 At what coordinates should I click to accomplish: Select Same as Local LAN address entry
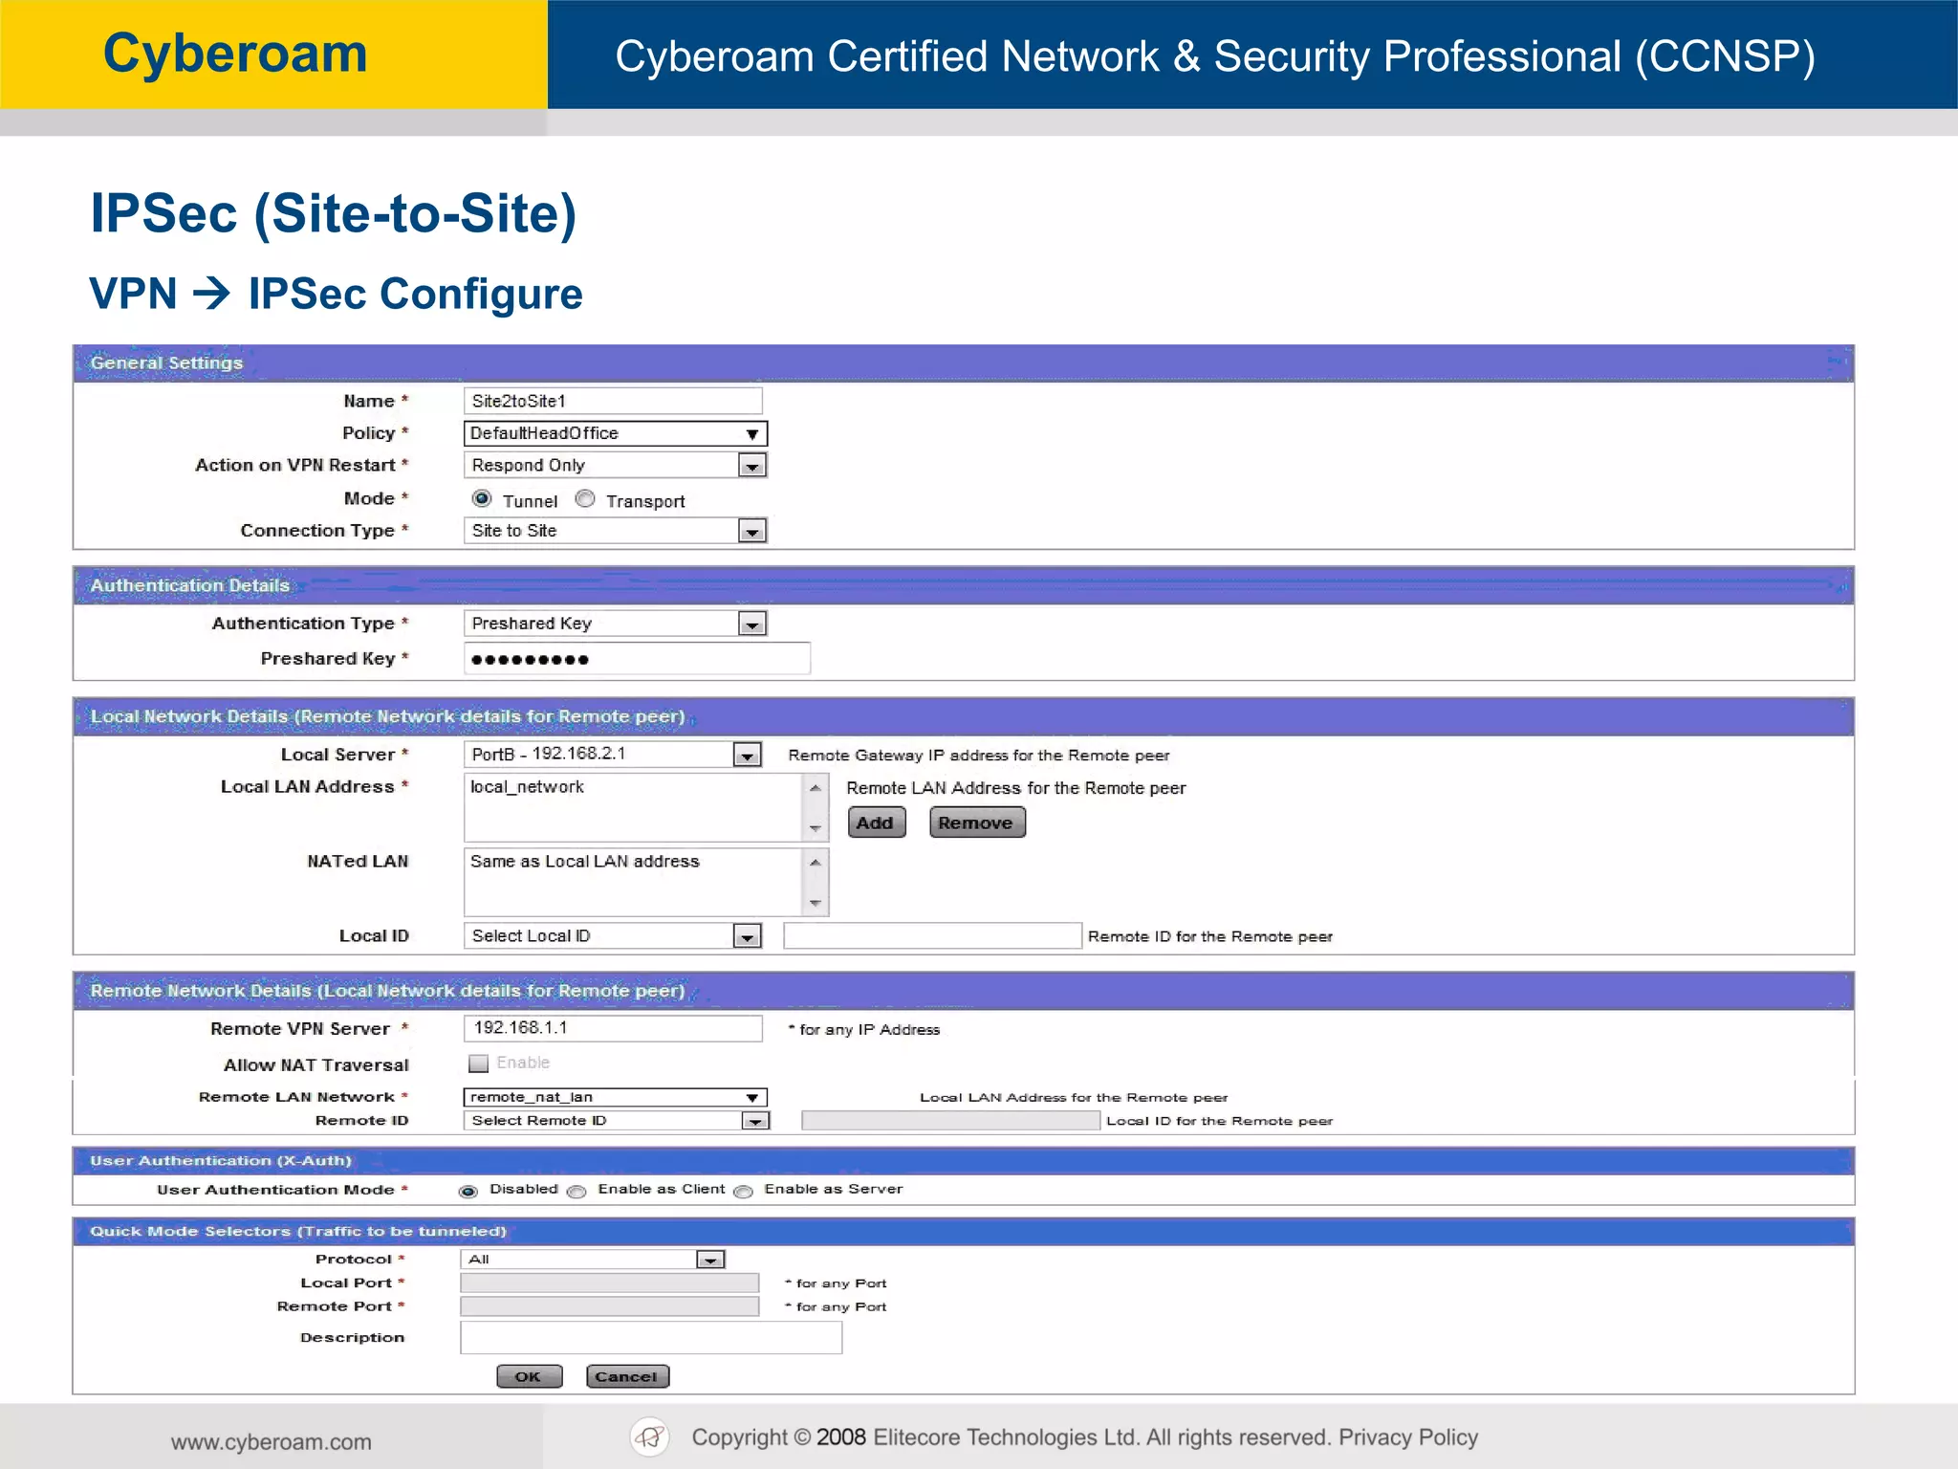click(x=585, y=861)
